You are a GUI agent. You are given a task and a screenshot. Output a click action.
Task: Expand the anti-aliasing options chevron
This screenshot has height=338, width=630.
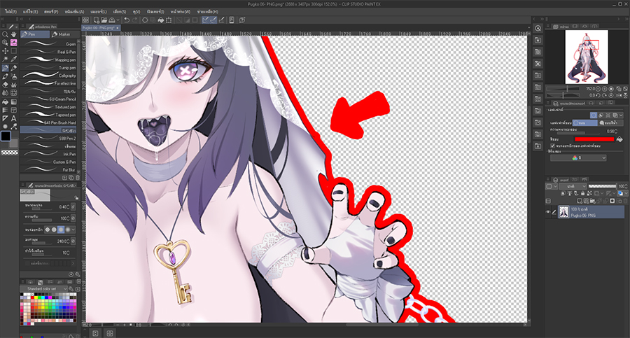(x=73, y=230)
